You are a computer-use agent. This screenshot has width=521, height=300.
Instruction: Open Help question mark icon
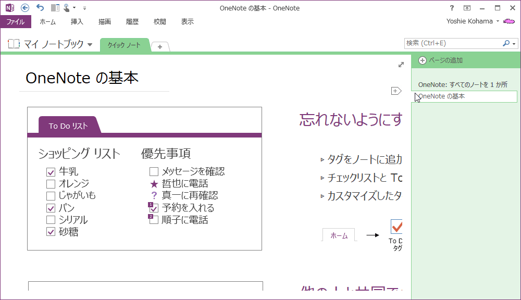[452, 8]
